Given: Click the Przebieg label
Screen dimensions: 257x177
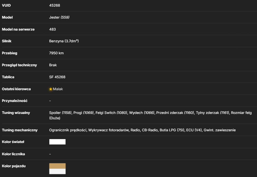Looking at the screenshot, I should 10,53.
